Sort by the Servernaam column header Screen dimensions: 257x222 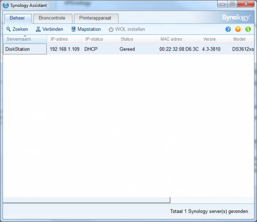pyautogui.click(x=25, y=39)
